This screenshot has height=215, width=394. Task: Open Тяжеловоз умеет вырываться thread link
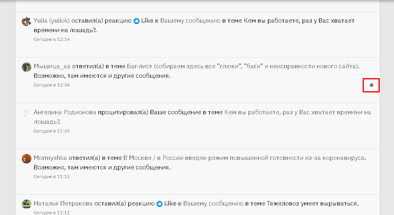pos(312,203)
